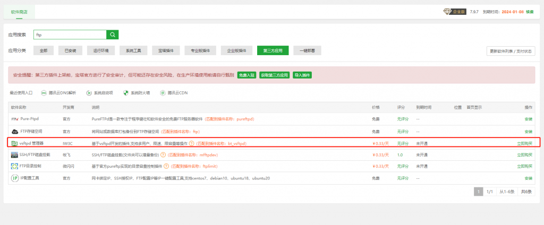The image size is (544, 225).
Task: Click the SSH/FTP磁盘挂载 icon
Action: [x=14, y=154]
